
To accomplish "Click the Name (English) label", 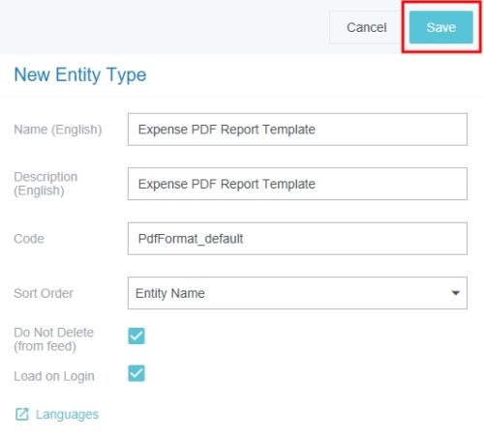I will 58,130.
